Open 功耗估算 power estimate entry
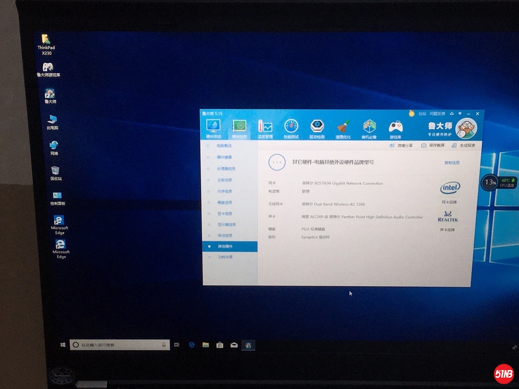519x389 pixels. [225, 257]
